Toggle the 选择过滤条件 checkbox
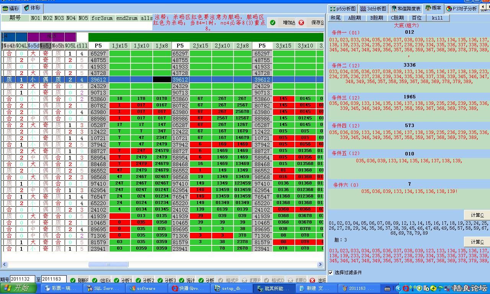Image resolution: width=490 pixels, height=294 pixels. tap(331, 273)
